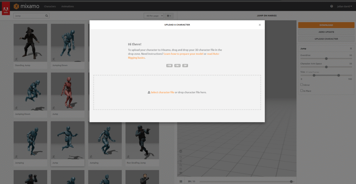Select the Standing Jump animation thumbnail
The height and width of the screenshot is (184, 356).
click(x=31, y=43)
